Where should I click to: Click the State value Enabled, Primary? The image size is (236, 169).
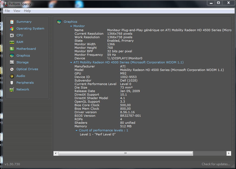(x=120, y=41)
